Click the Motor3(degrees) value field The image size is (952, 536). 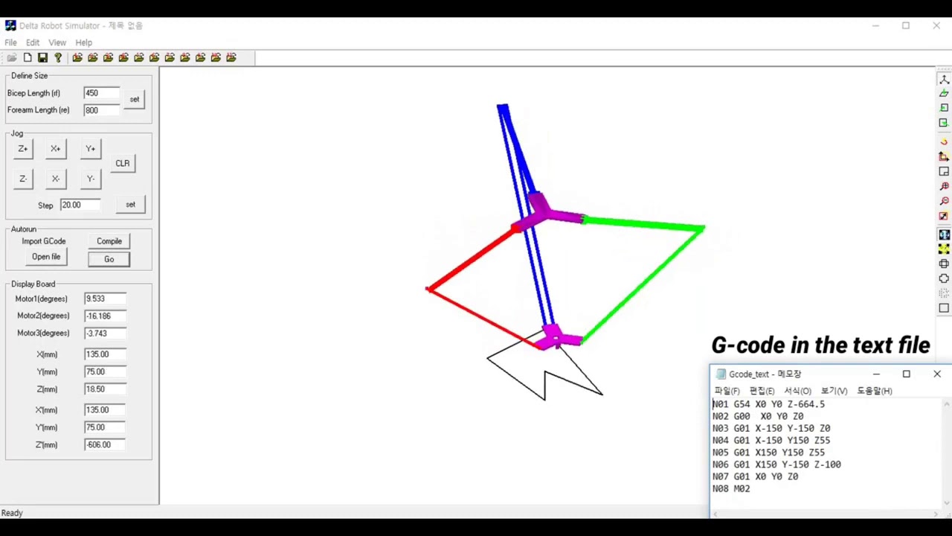(105, 334)
